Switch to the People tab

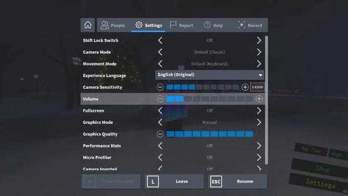[113, 26]
